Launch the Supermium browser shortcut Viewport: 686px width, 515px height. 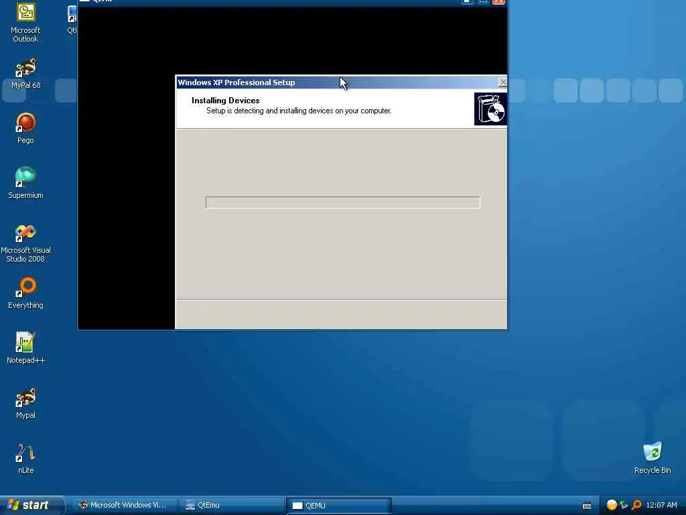(25, 183)
